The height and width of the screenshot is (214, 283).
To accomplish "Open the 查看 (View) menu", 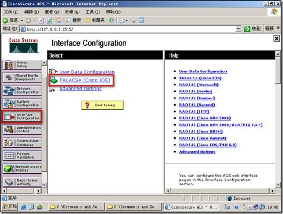I will [x=52, y=12].
